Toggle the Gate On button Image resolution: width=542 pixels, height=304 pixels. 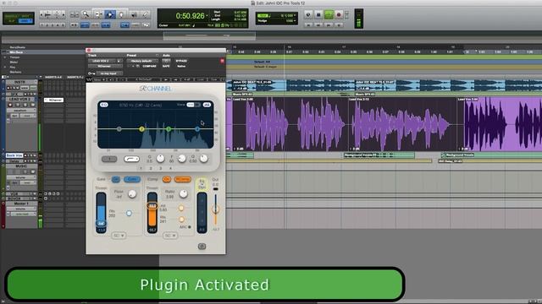click(115, 179)
